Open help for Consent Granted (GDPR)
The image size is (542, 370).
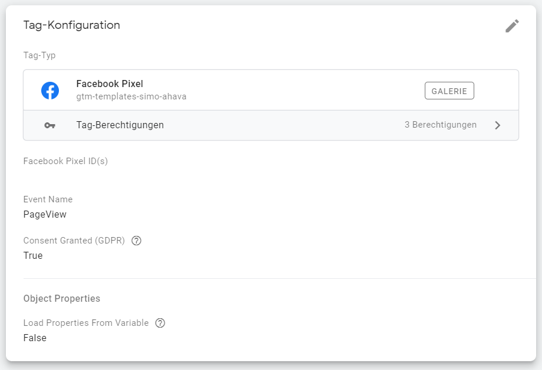137,241
